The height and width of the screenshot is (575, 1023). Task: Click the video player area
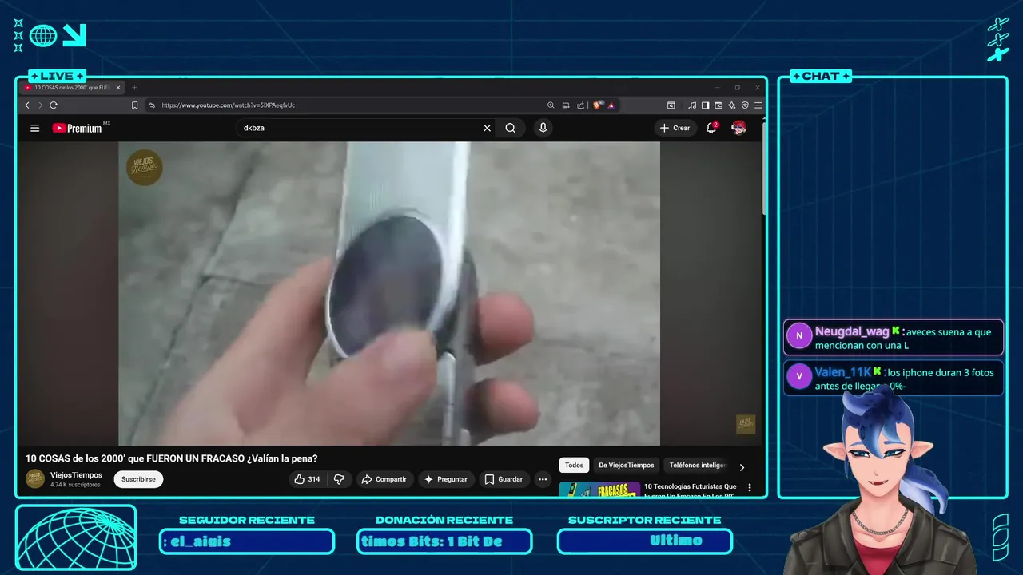pyautogui.click(x=389, y=293)
